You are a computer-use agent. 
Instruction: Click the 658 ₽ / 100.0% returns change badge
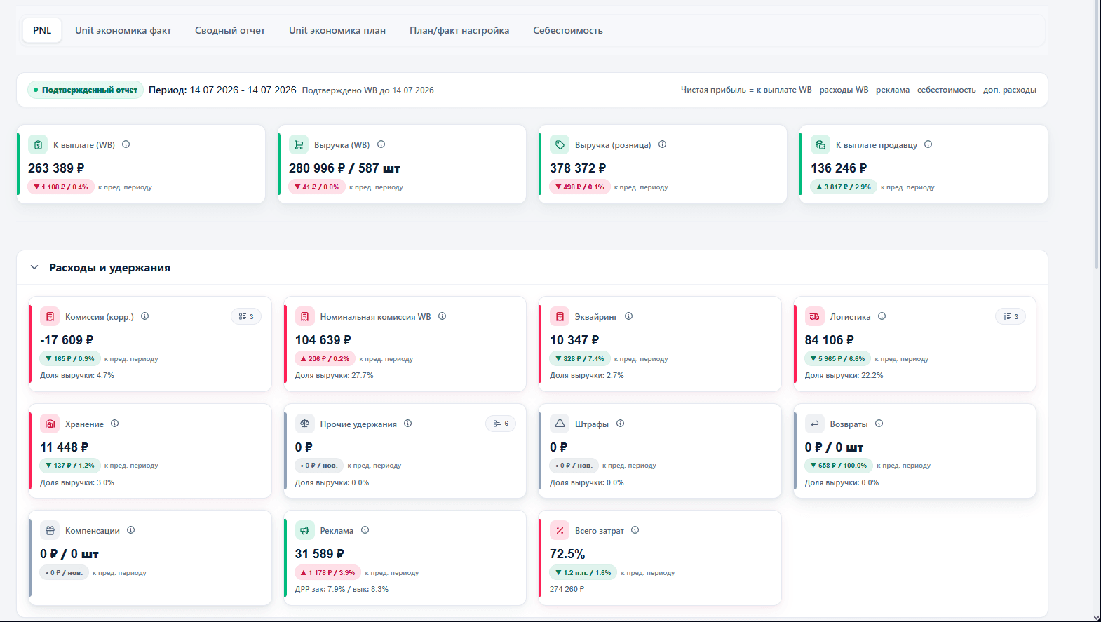(839, 466)
